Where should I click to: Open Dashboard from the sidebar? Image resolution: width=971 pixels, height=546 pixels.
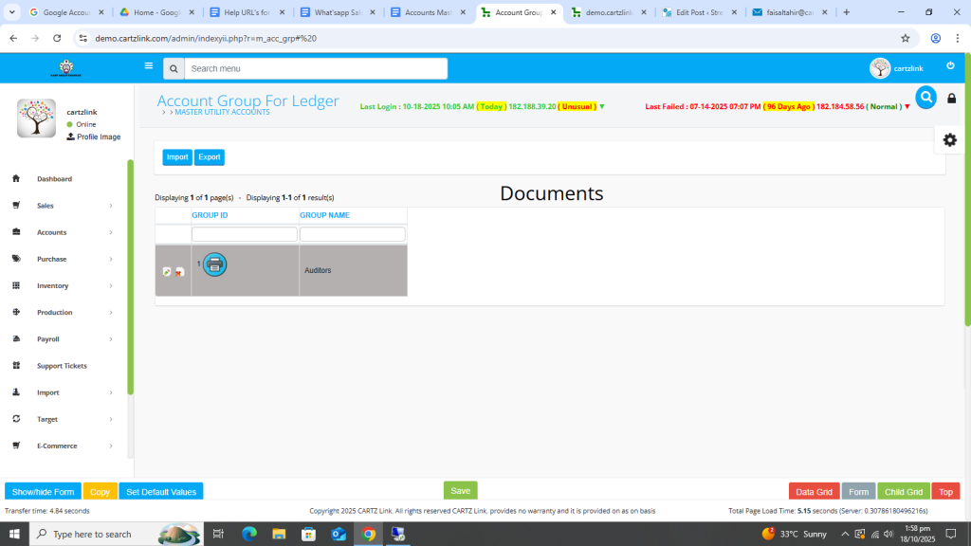pos(54,179)
